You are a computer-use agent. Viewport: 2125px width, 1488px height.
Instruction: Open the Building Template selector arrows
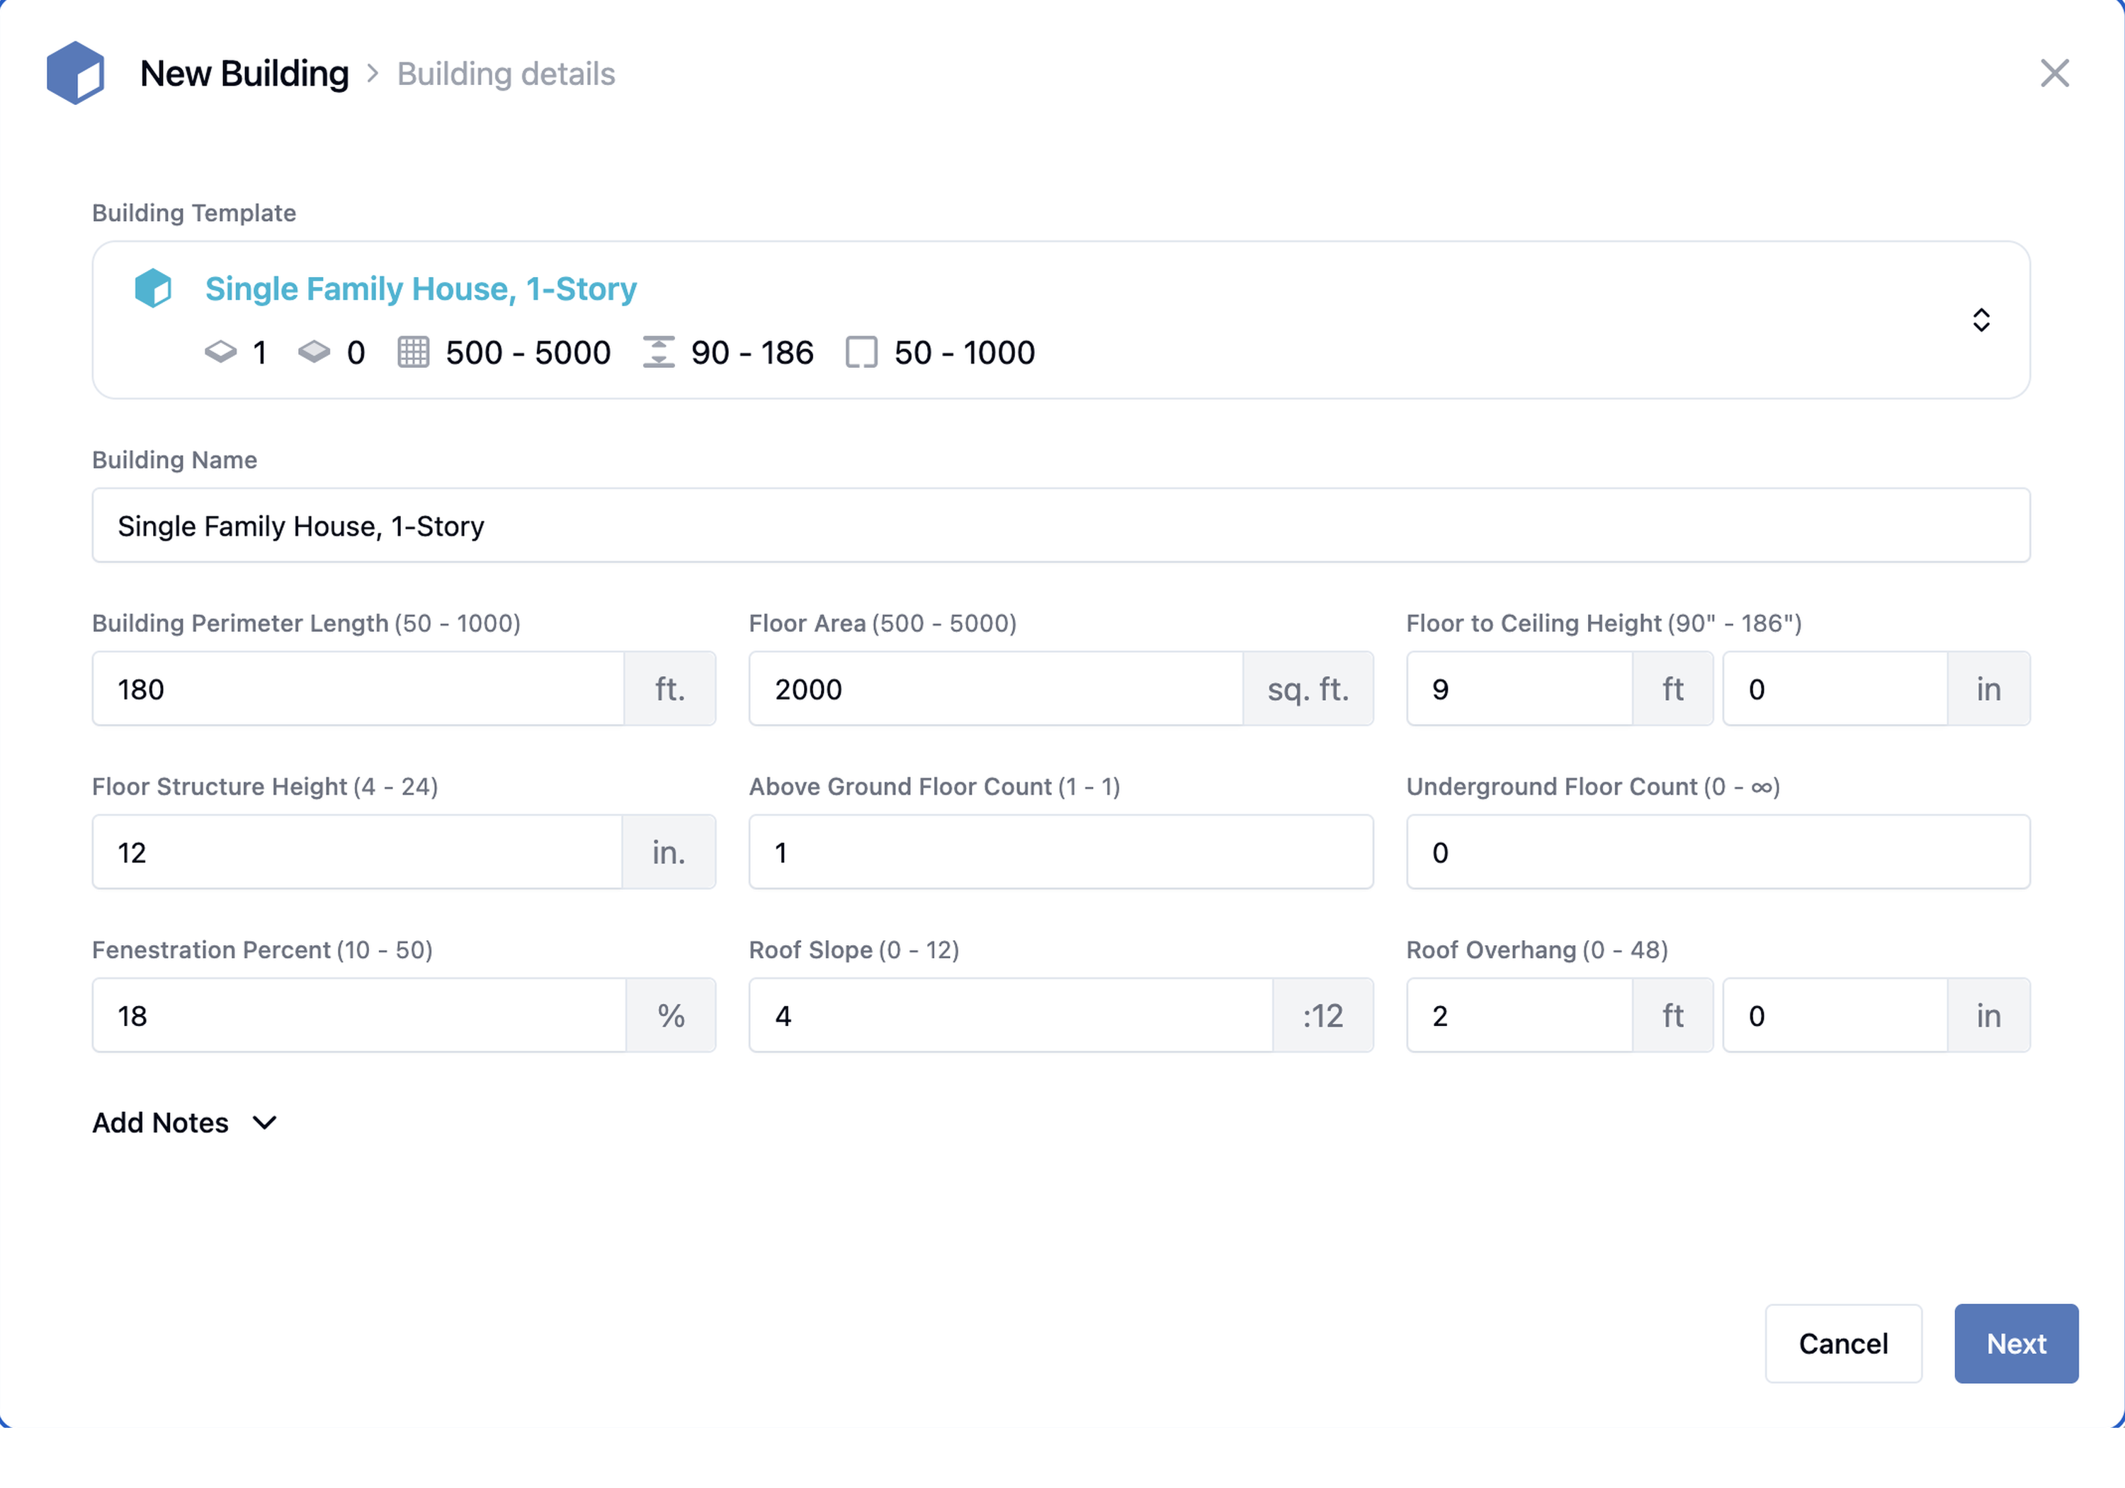pos(1980,320)
